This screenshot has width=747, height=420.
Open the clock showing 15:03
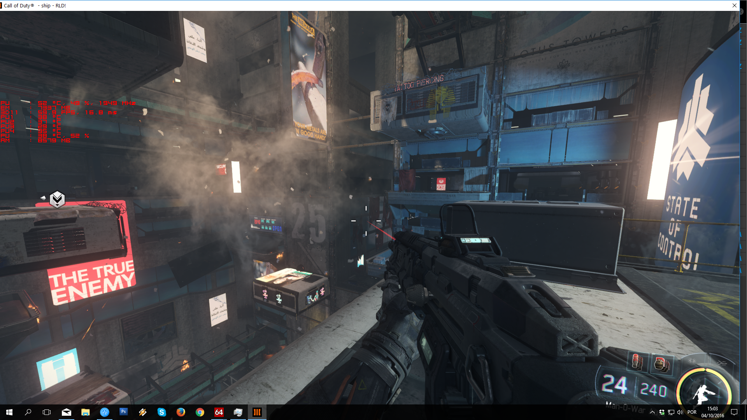point(713,412)
